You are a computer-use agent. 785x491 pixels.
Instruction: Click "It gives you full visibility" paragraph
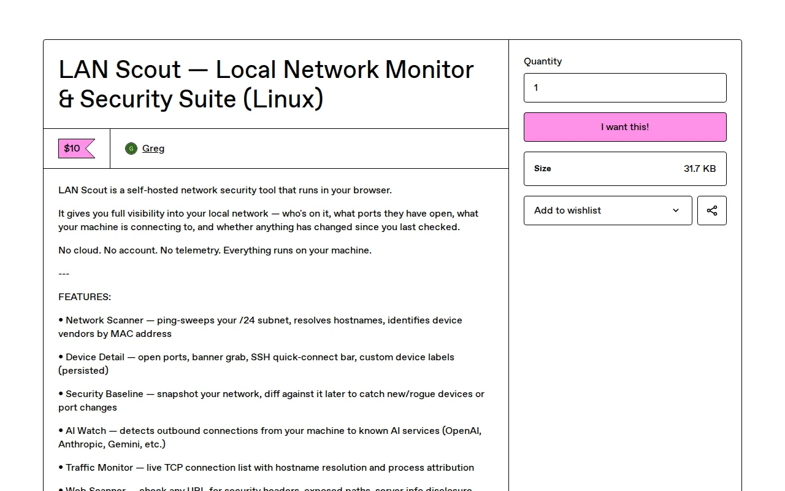269,220
